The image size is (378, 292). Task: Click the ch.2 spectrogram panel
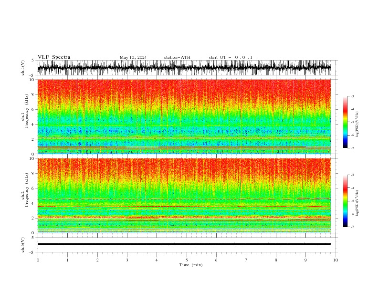(184, 196)
